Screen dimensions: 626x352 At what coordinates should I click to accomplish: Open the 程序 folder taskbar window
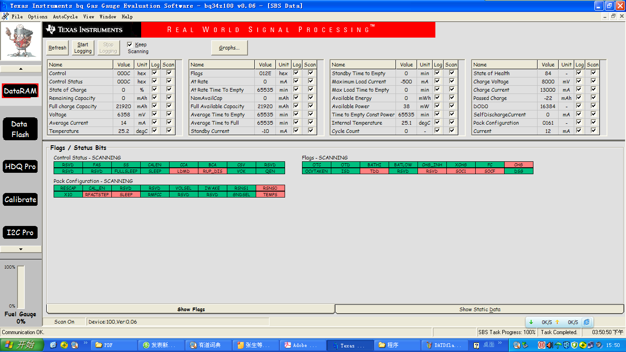(396, 345)
